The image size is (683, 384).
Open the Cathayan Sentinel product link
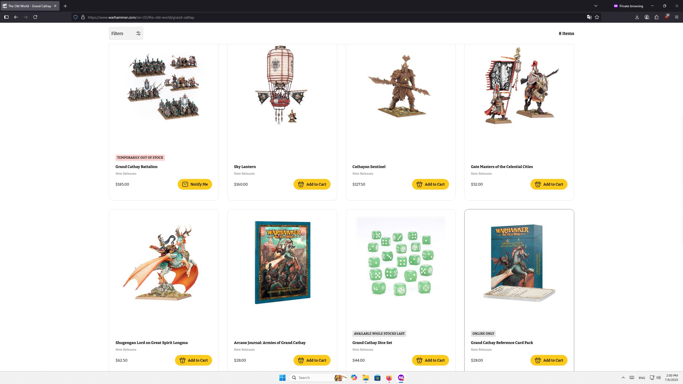coord(369,167)
